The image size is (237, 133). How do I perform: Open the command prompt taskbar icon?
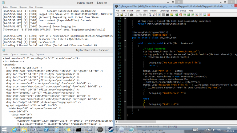pos(78,130)
